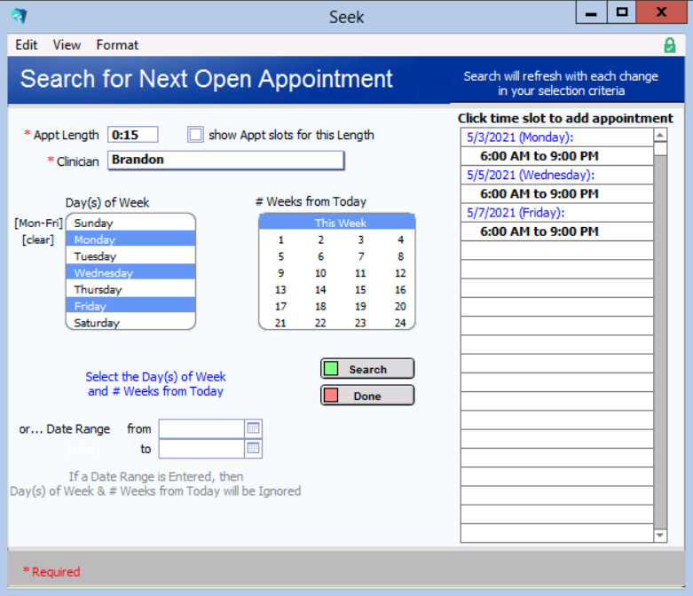The height and width of the screenshot is (596, 693).
Task: Click the Done button
Action: click(x=367, y=396)
